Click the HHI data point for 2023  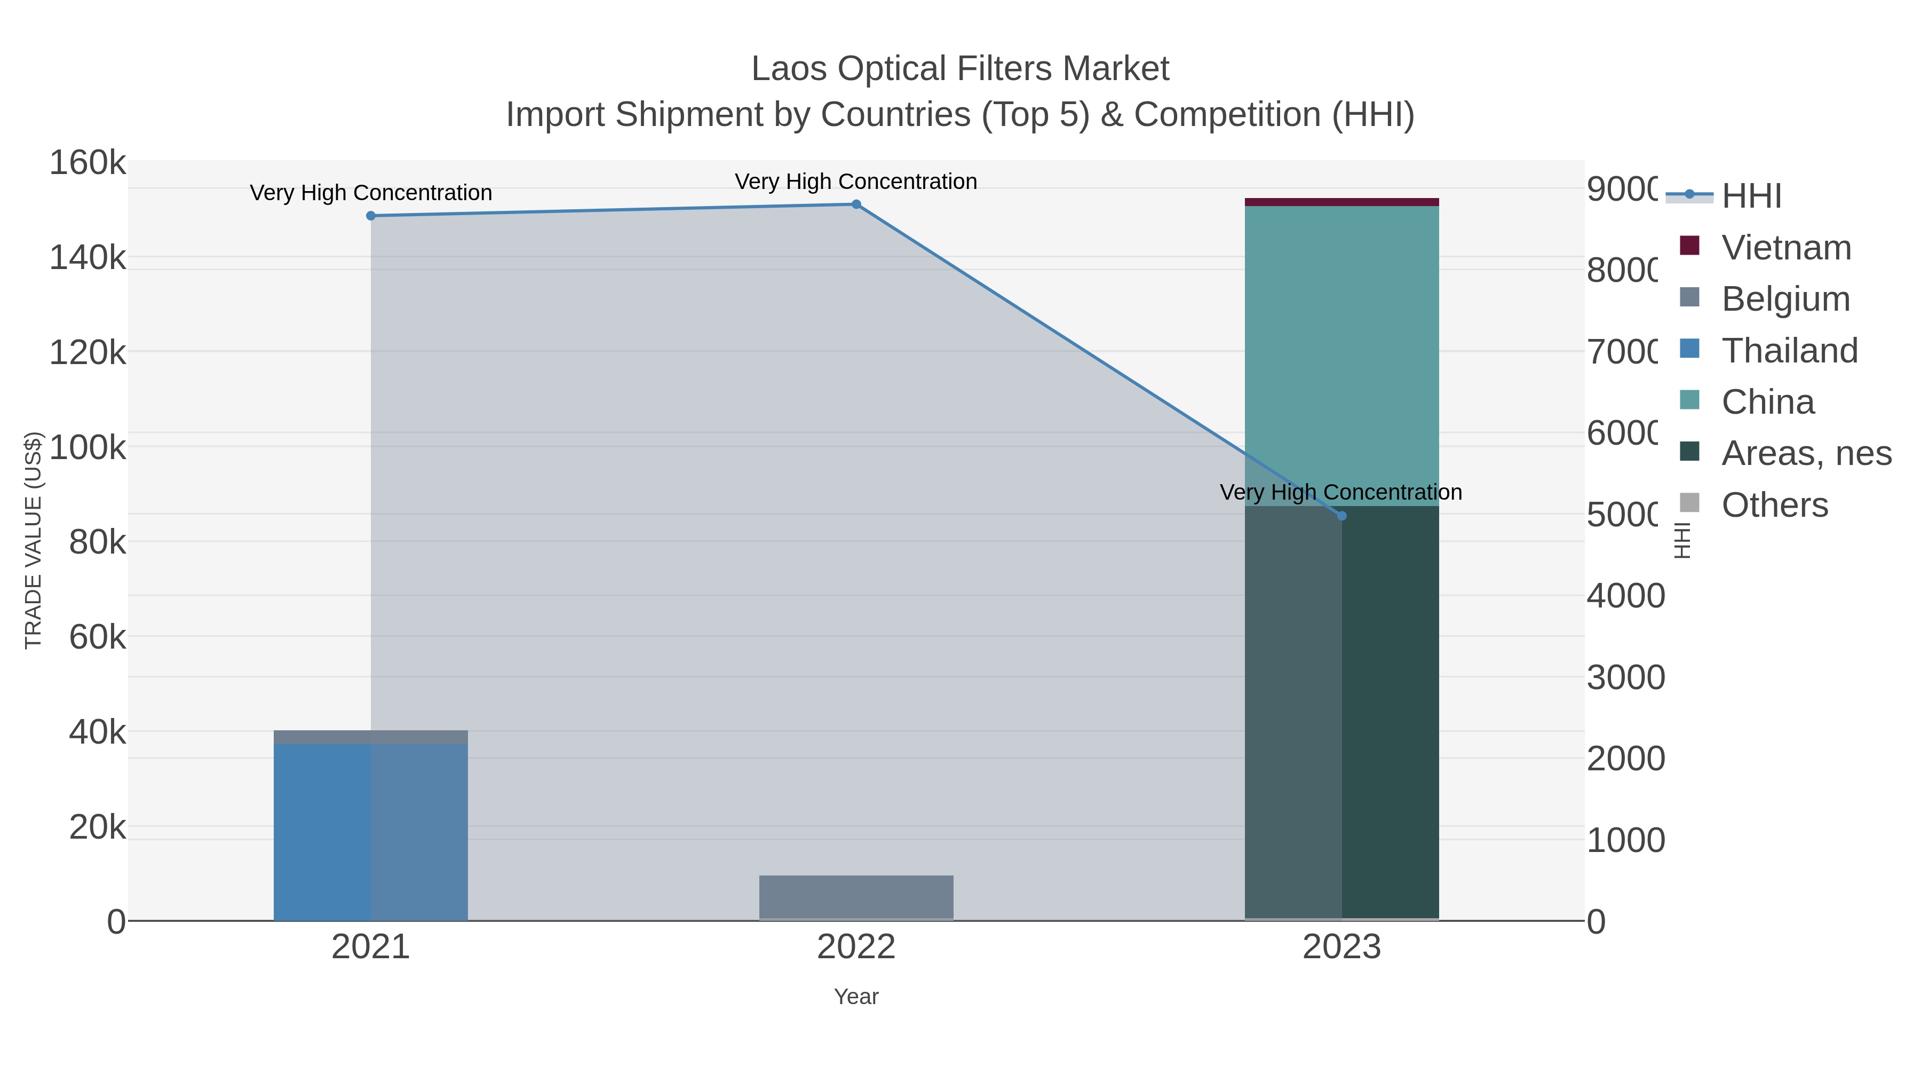(1341, 516)
